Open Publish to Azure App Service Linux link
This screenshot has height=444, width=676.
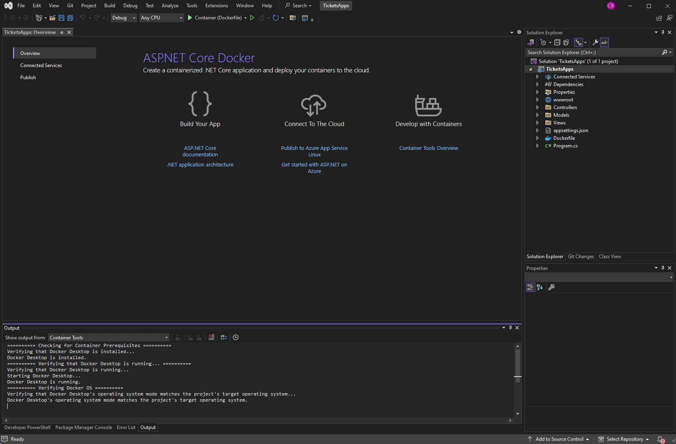point(314,152)
